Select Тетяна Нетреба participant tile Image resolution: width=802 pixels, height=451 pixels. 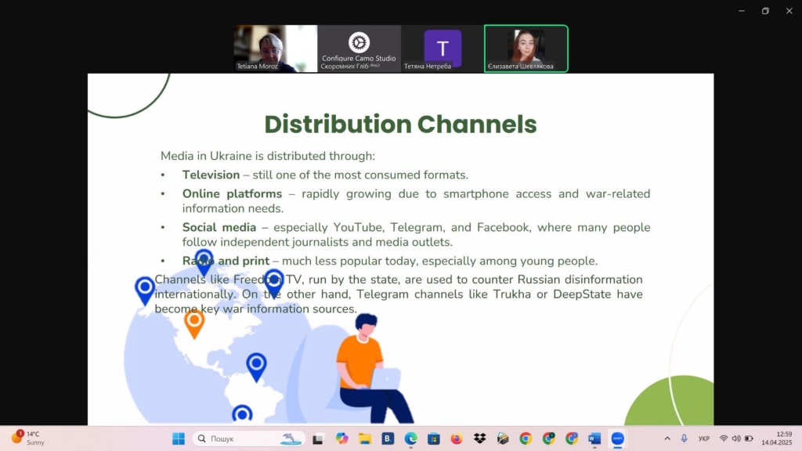[443, 49]
